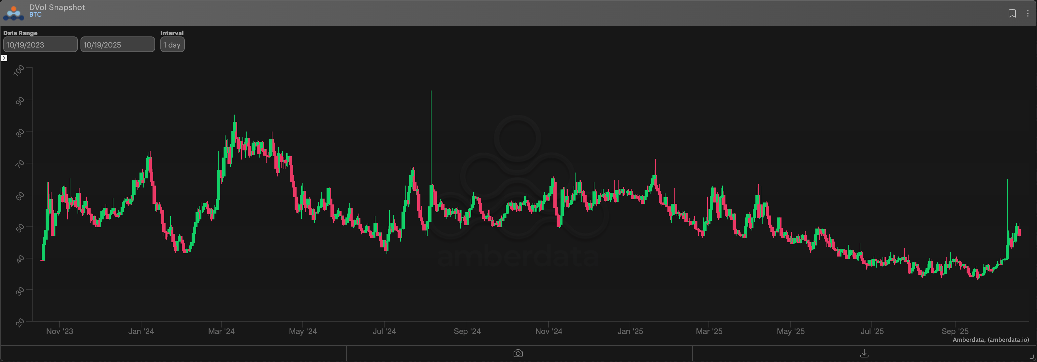
Task: Click the Jul '24 x-axis label
Action: (384, 331)
